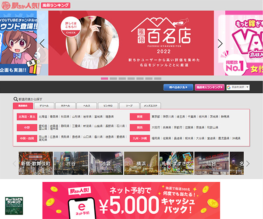This screenshot has height=219, width=263.
Task: Move area thumbnails left with arrow
Action: click(14, 163)
